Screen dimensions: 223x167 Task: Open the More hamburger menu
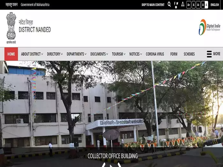[x=213, y=54]
